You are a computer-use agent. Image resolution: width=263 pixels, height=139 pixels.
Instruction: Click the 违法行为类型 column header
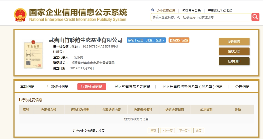pos(80,110)
